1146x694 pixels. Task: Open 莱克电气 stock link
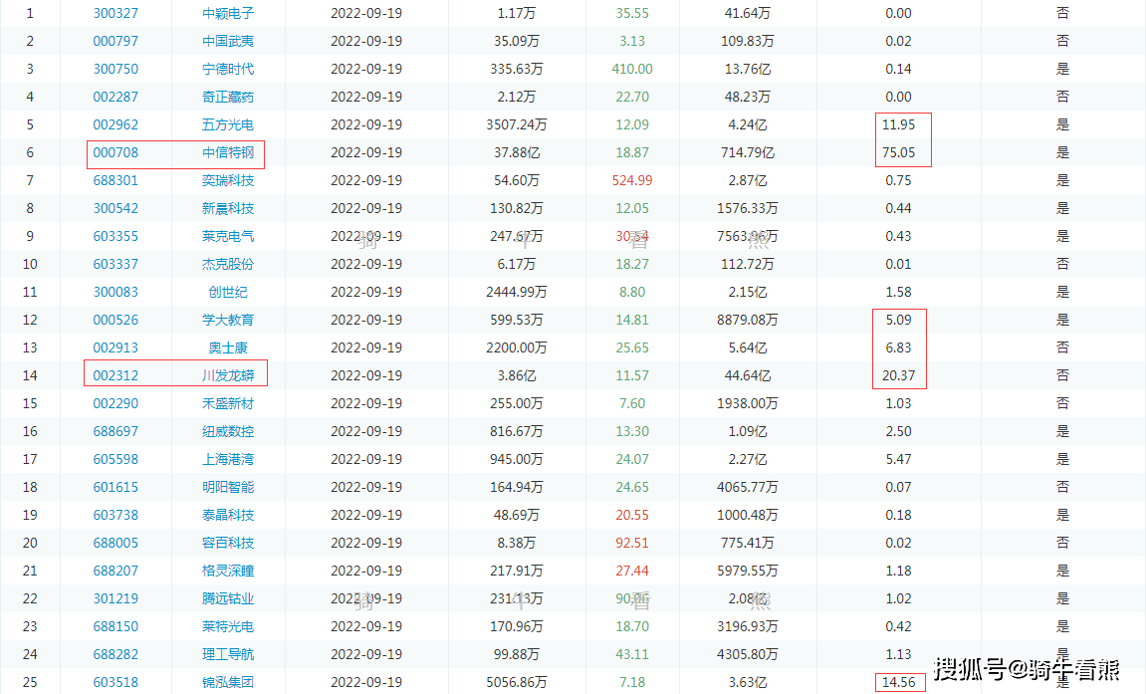click(228, 236)
